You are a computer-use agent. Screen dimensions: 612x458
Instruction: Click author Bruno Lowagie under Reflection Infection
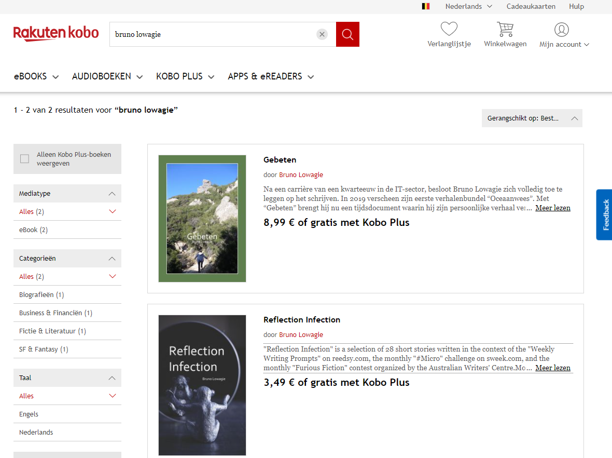(x=301, y=334)
